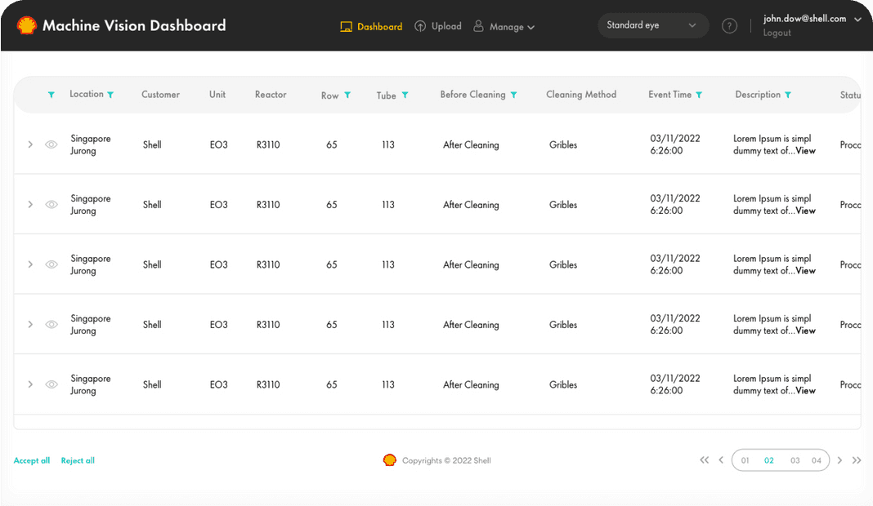
Task: Open the Standard eye dropdown
Action: click(652, 25)
